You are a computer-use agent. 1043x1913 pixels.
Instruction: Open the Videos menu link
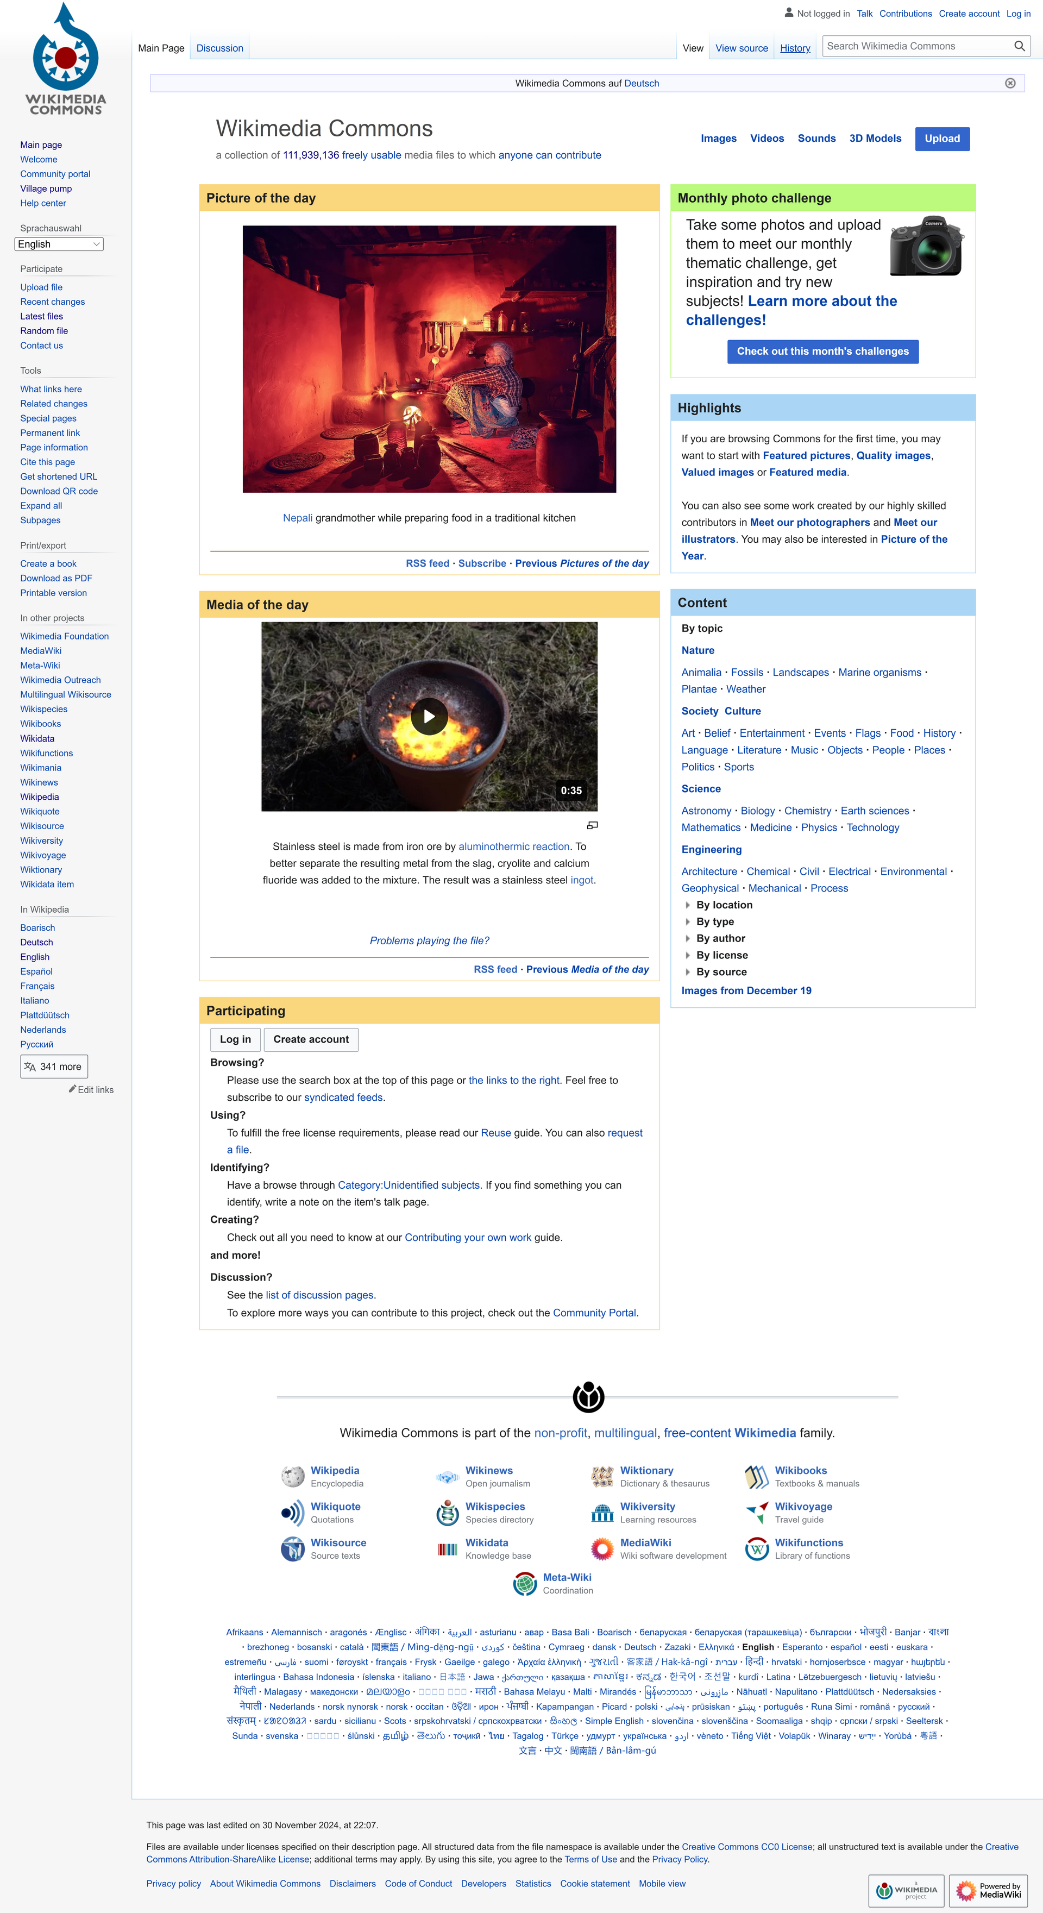[x=767, y=139]
